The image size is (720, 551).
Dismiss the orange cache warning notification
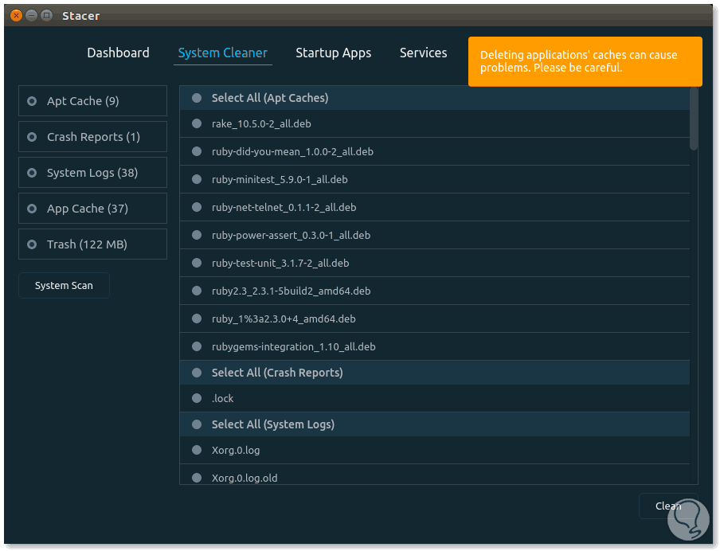[x=585, y=61]
